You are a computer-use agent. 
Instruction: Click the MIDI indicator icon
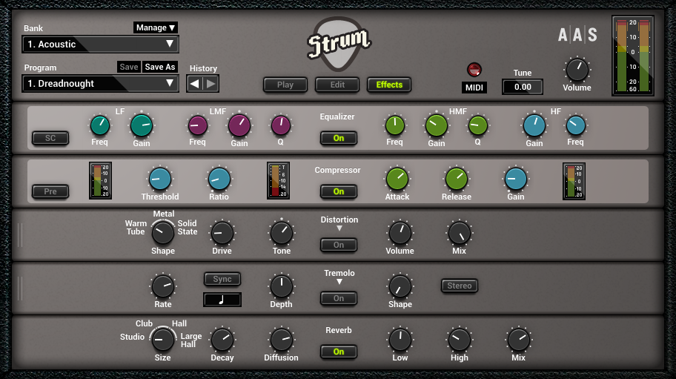click(x=474, y=70)
